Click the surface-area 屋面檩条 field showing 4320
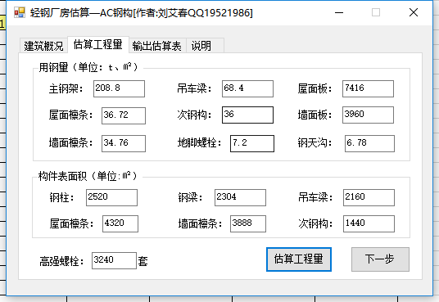Viewport: 439px width, 302px height. tap(120, 223)
